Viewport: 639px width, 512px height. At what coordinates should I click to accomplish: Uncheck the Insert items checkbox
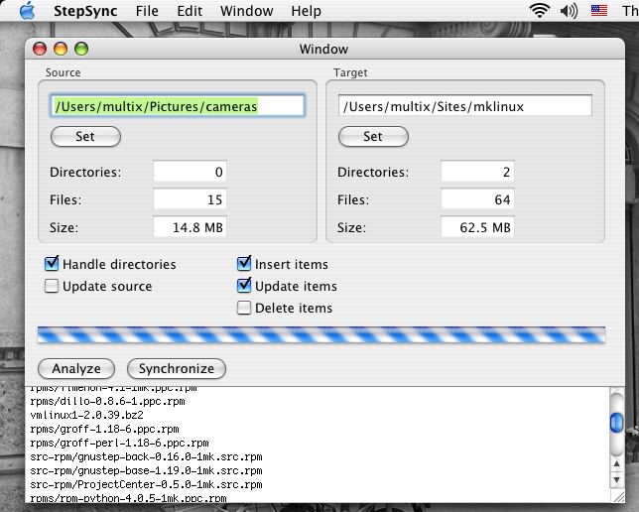click(x=244, y=264)
